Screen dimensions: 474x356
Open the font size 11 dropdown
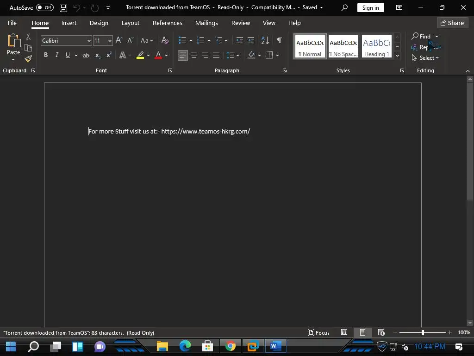point(110,41)
